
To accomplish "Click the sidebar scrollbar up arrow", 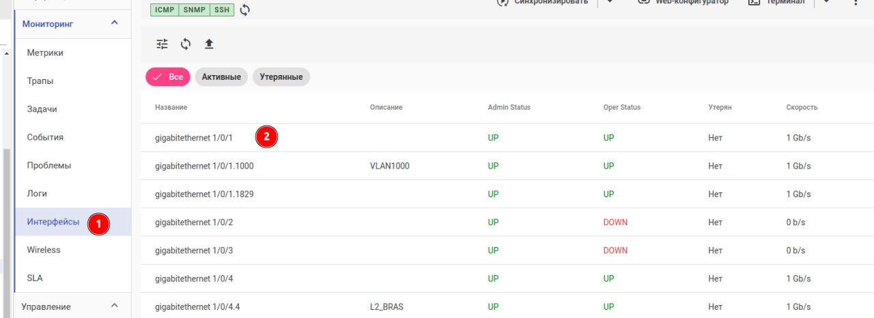I will point(6,53).
